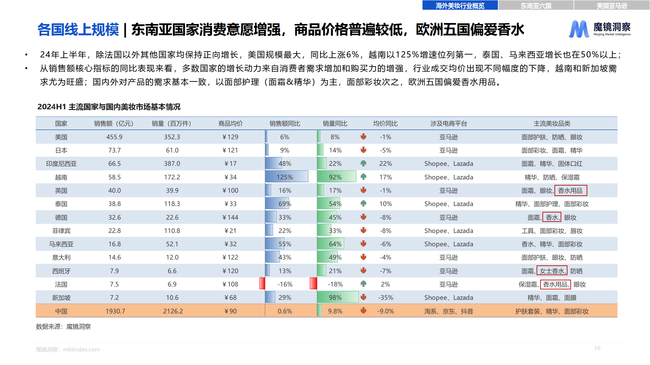Image resolution: width=650 pixels, height=365 pixels.
Task: Click the 精华、面霜、面膜 cell for 新加坡
Action: coord(552,298)
